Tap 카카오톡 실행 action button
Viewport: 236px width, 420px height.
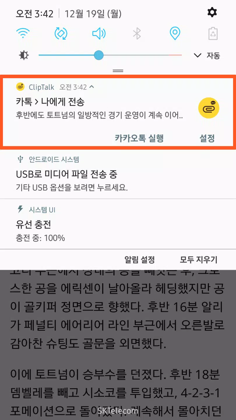tap(139, 138)
